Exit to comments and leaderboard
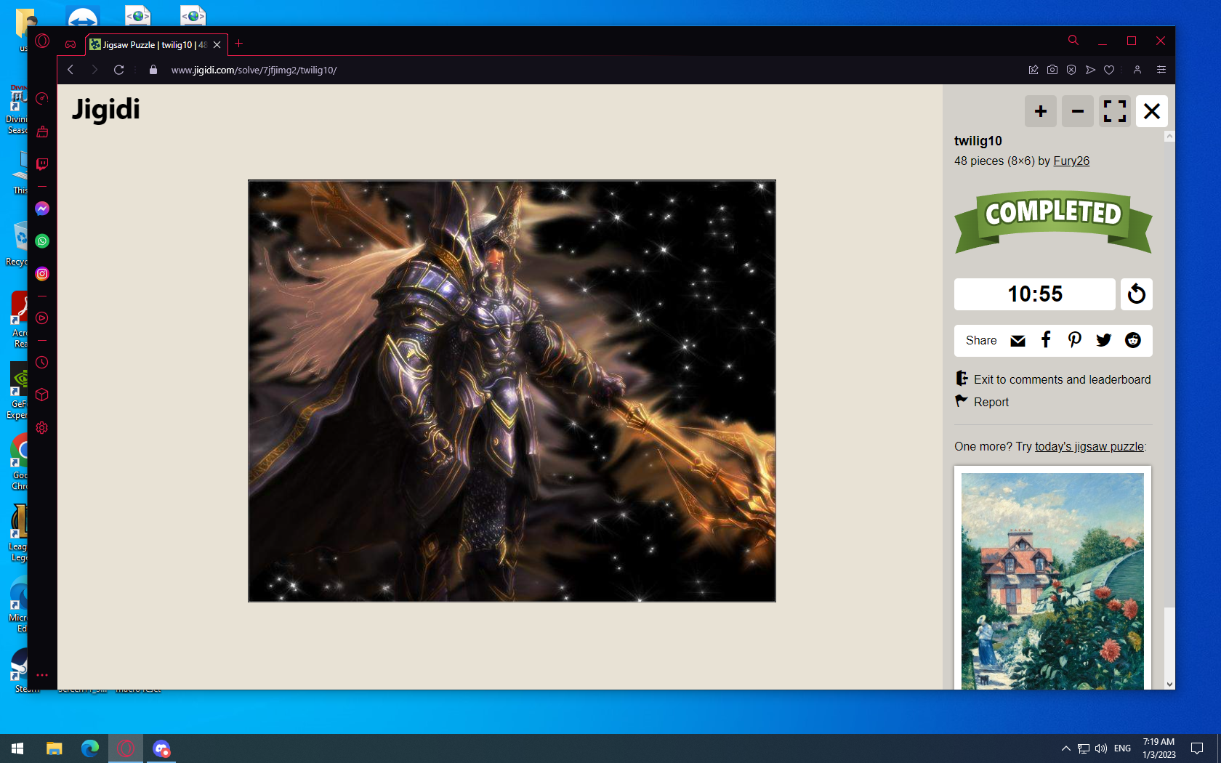 click(1053, 379)
